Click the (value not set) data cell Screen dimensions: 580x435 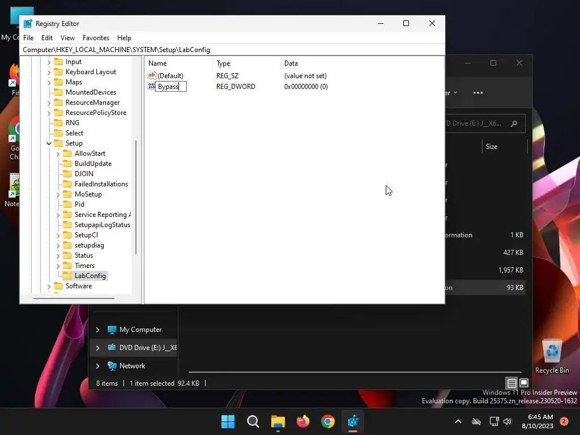pyautogui.click(x=305, y=76)
